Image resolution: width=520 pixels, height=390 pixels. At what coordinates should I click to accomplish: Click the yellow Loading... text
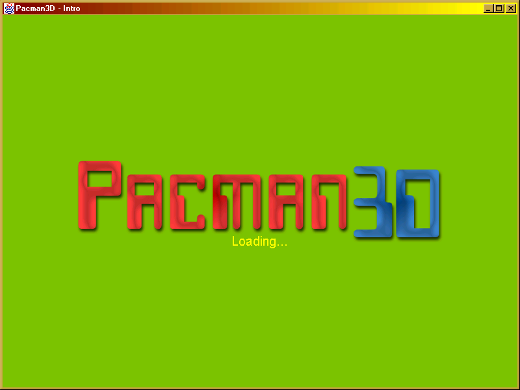pos(259,242)
